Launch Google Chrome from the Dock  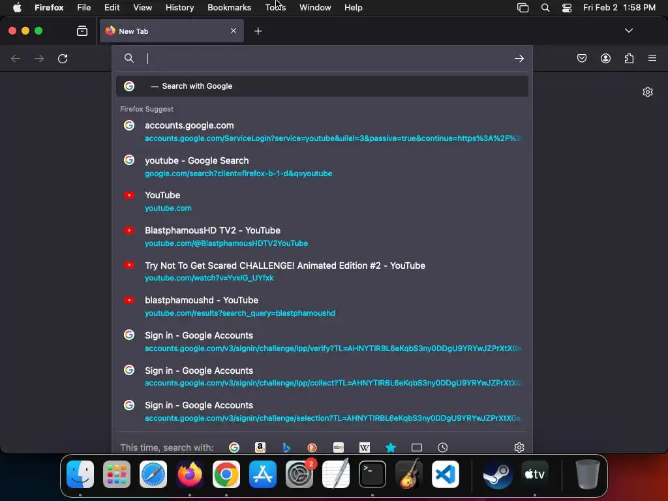tap(226, 474)
